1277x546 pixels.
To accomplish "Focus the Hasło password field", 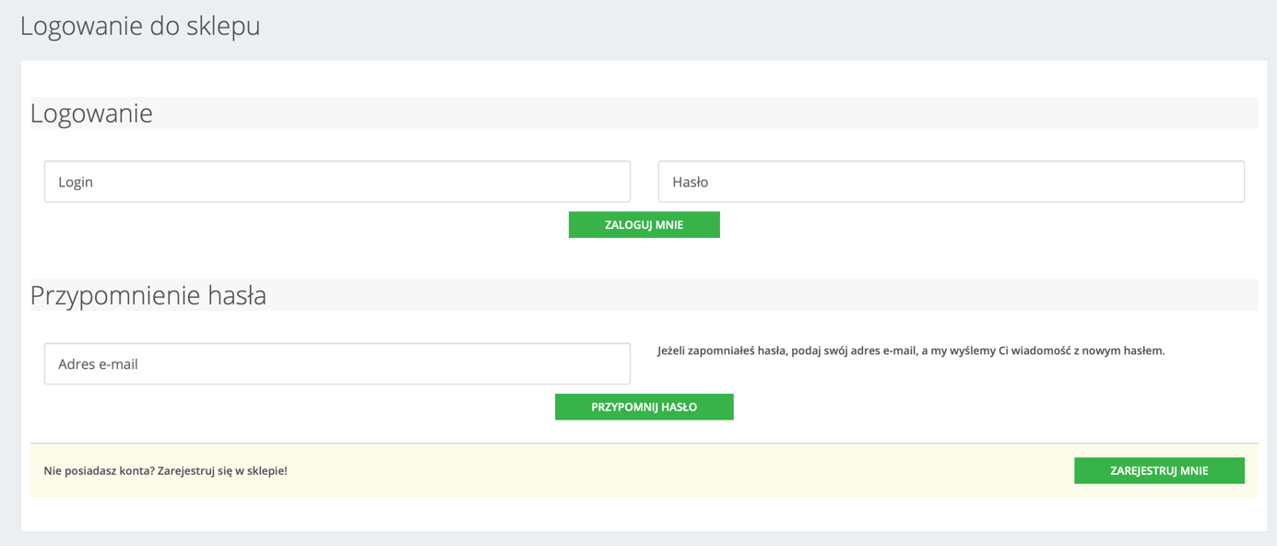I will coord(951,182).
